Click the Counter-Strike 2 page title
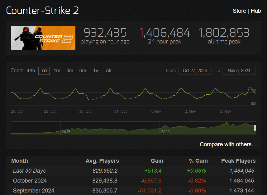The height and width of the screenshot is (195, 267). click(42, 11)
